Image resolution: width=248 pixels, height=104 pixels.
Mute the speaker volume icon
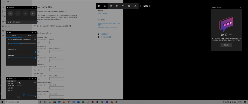coord(9,43)
